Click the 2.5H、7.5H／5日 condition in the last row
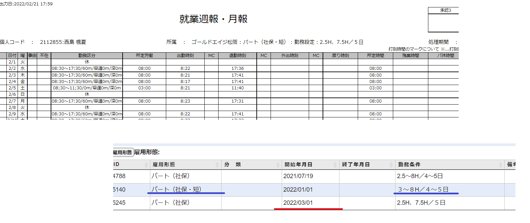Screen dimensions: 530x223 point(421,203)
